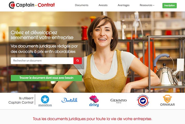Viewport: 185px width, 124px height.
Task: Focus the Rechercher un document field
Action: click(42, 61)
